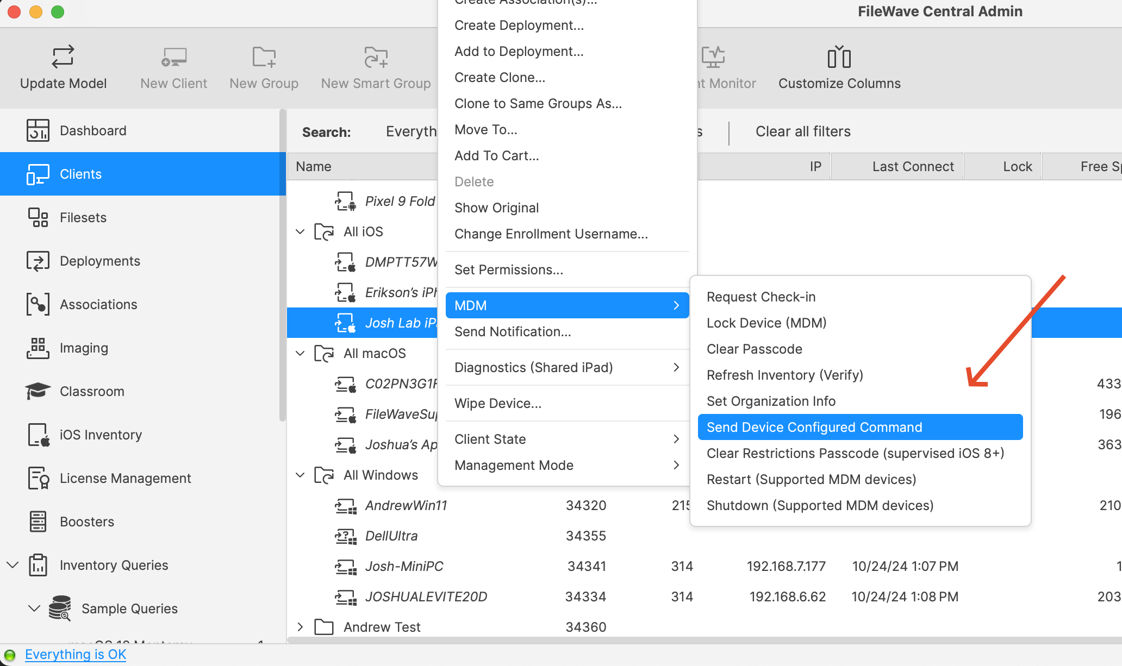Viewport: 1122px width, 666px height.
Task: Click the green status indicator icon
Action: pos(10,655)
